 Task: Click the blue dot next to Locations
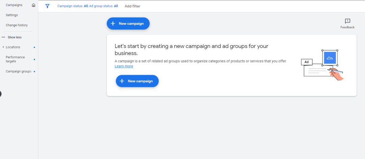tap(34, 47)
